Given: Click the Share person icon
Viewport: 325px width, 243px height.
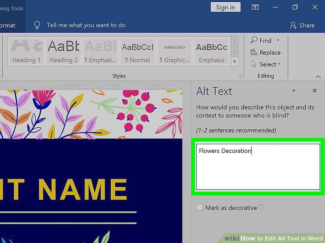Looking at the screenshot, I should (293, 25).
